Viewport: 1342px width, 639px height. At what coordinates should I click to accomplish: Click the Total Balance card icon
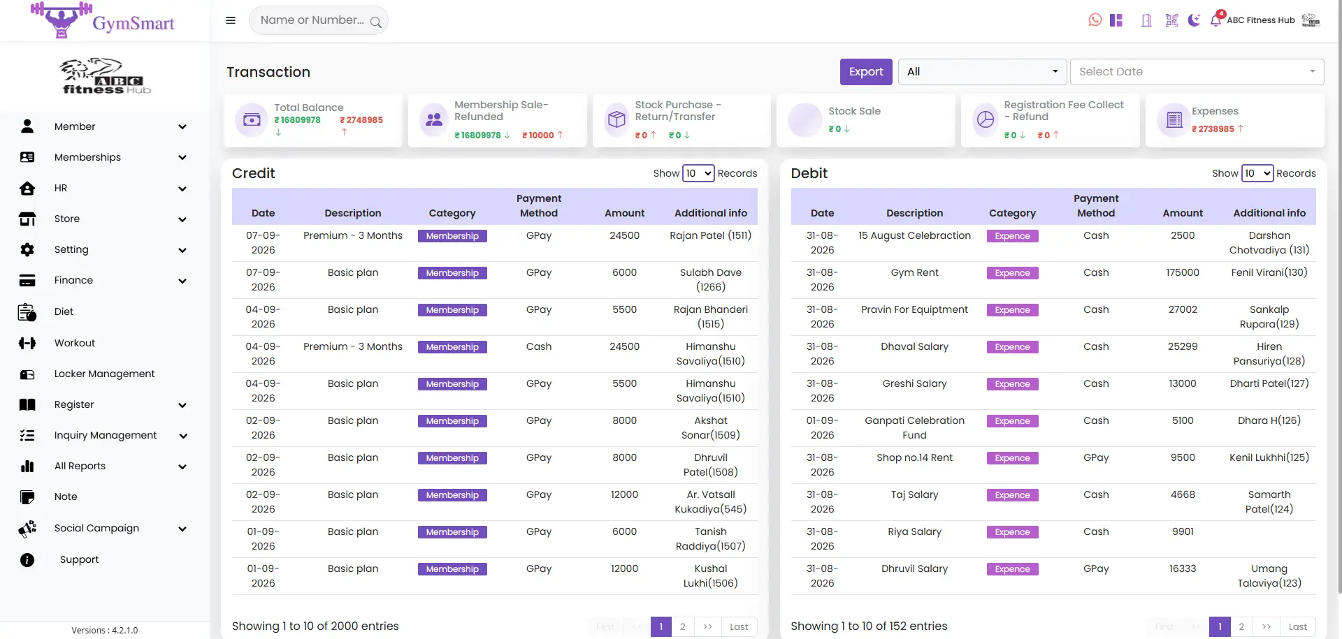pos(252,120)
